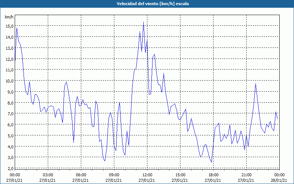Viewport: 294px width, 184px height.
Task: Click the 2,0 y-axis label
Action: [10, 169]
